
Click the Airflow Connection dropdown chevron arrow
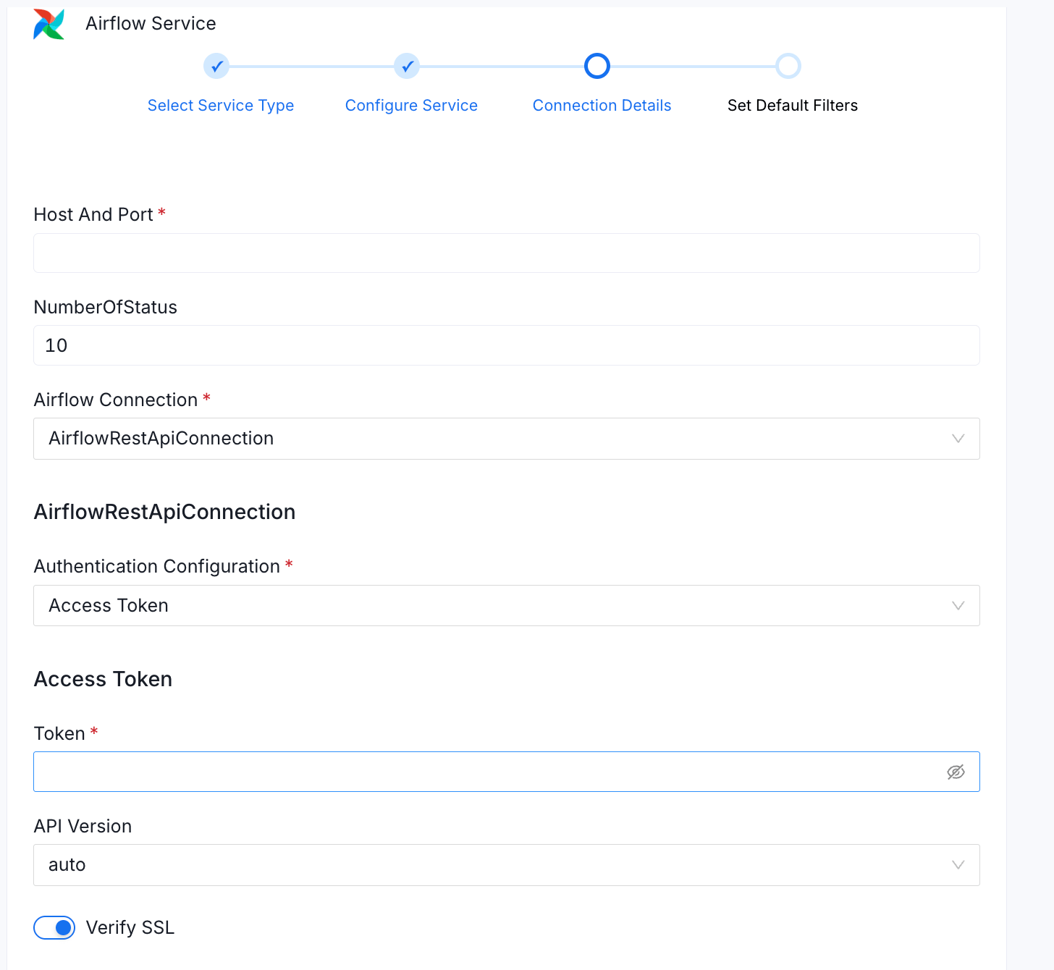pyautogui.click(x=958, y=439)
